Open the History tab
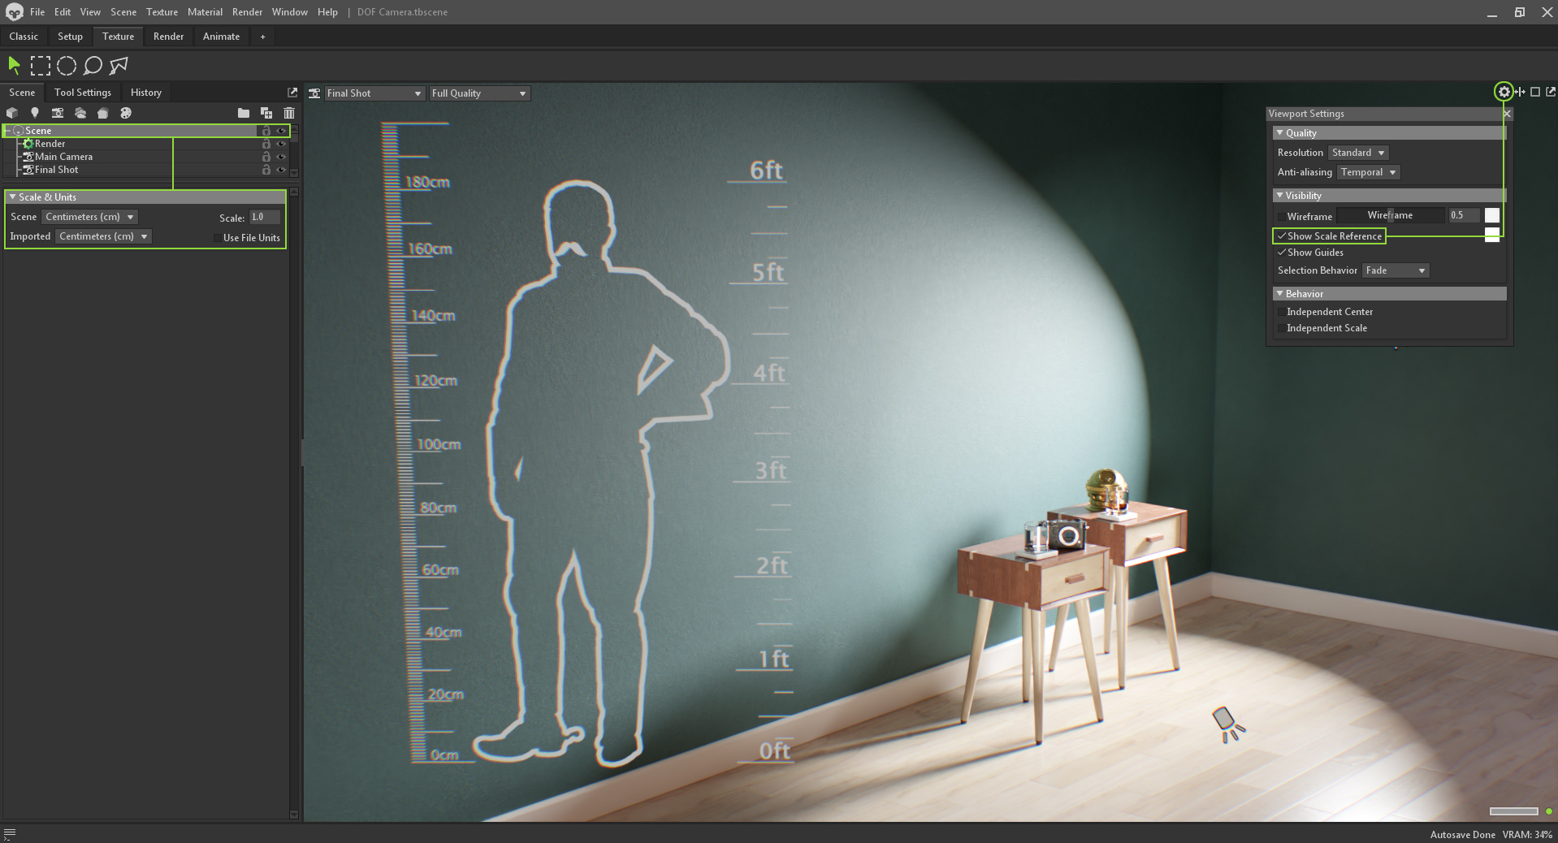Screen dimensions: 1558x843 click(146, 93)
